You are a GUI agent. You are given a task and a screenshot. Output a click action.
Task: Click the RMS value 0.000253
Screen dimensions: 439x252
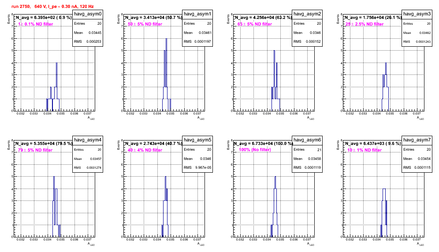click(x=94, y=42)
